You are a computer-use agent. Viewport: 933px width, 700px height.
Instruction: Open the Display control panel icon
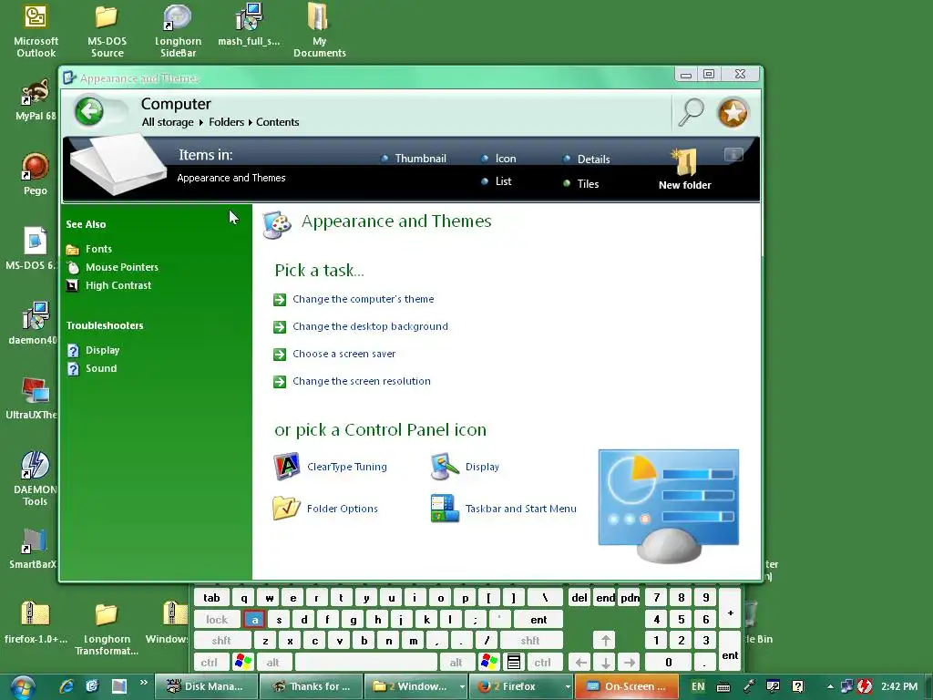pos(465,467)
